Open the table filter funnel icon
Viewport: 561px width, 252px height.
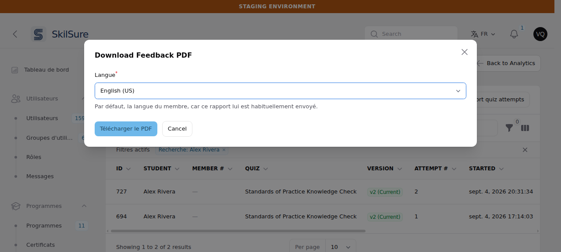tap(509, 128)
